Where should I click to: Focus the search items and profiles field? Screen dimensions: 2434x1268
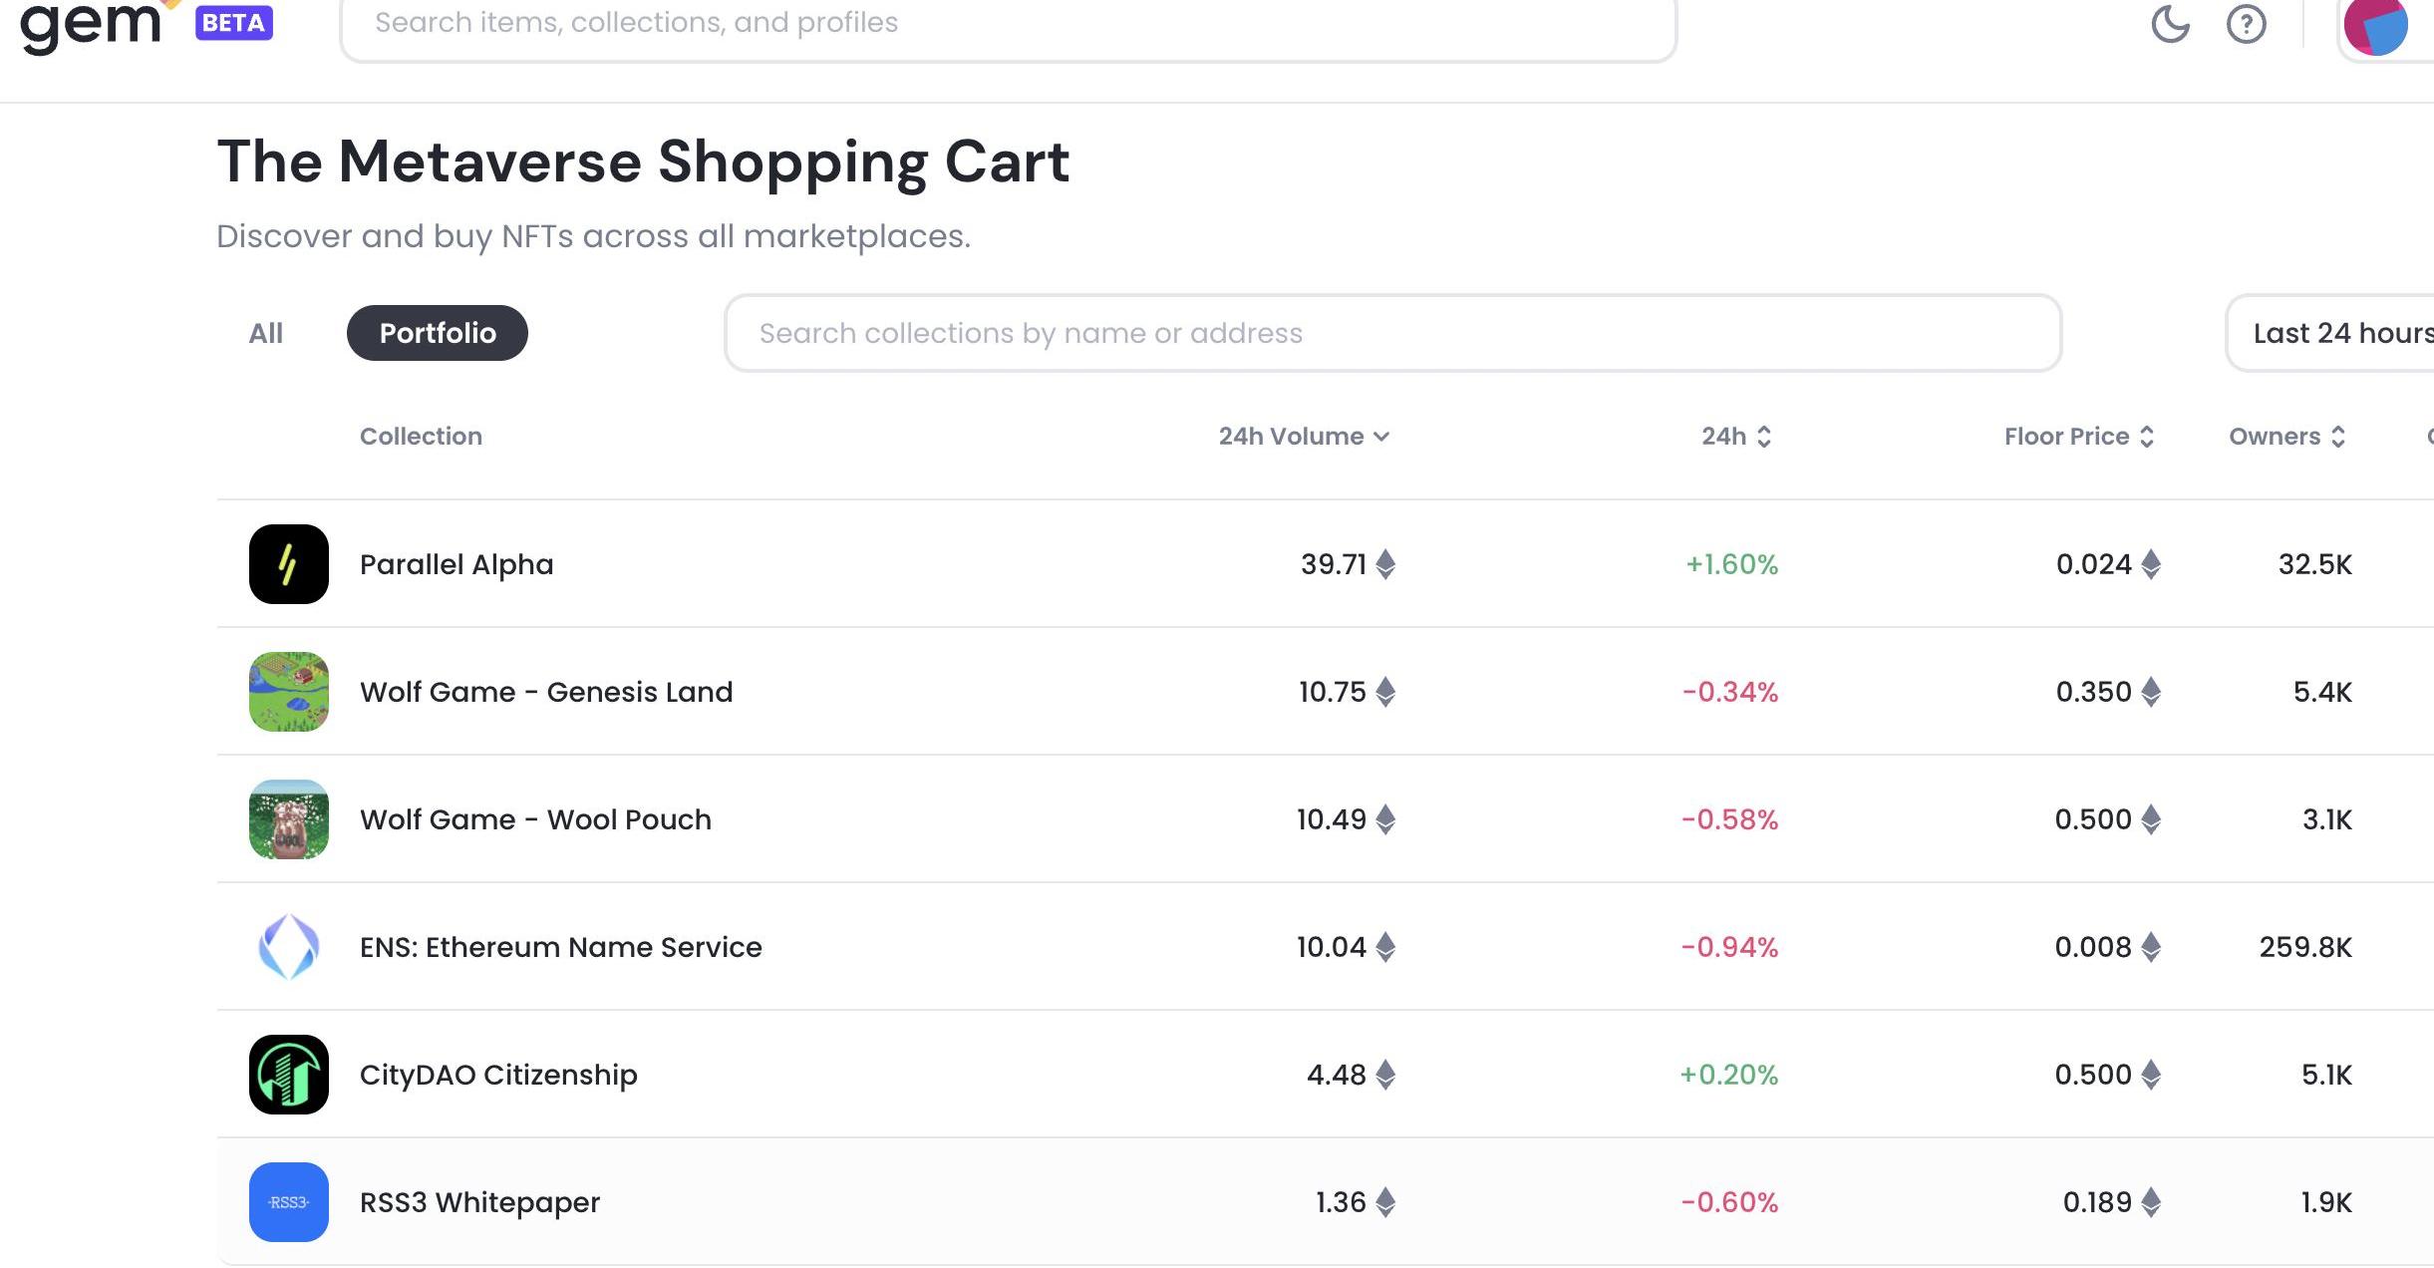(x=1007, y=24)
